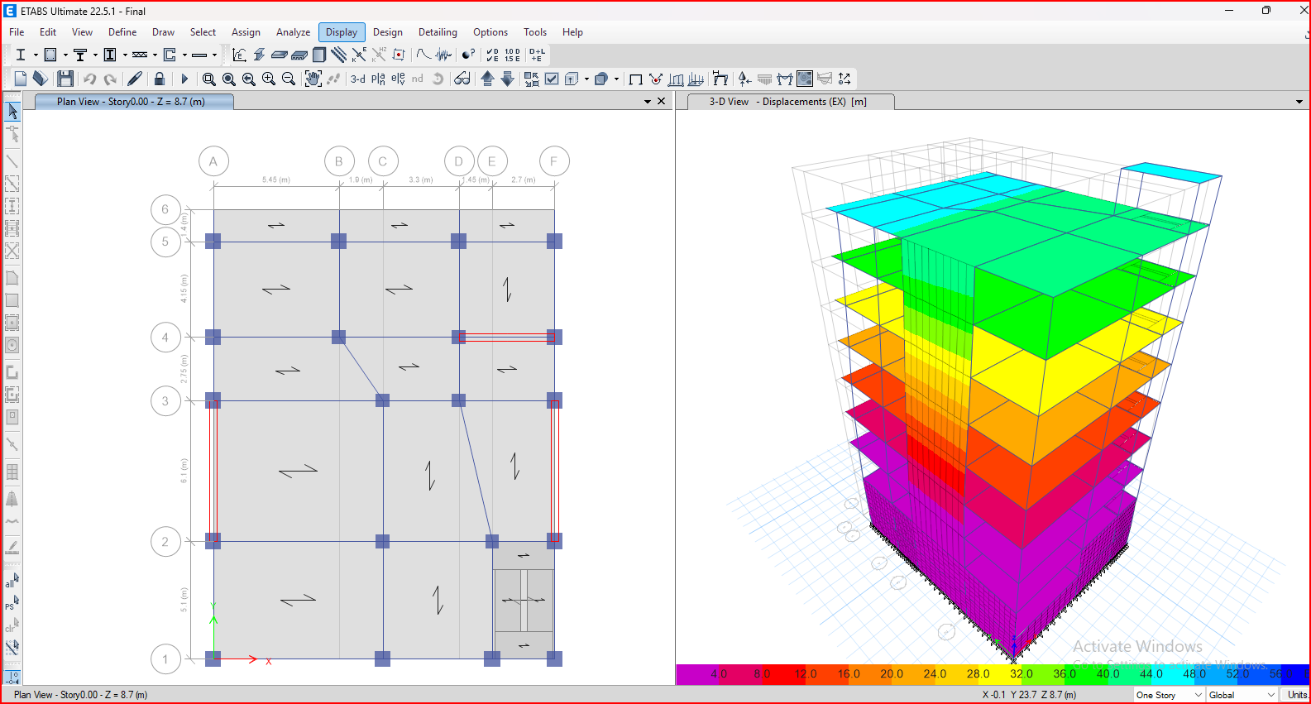
Task: Click the Save model icon
Action: (65, 79)
